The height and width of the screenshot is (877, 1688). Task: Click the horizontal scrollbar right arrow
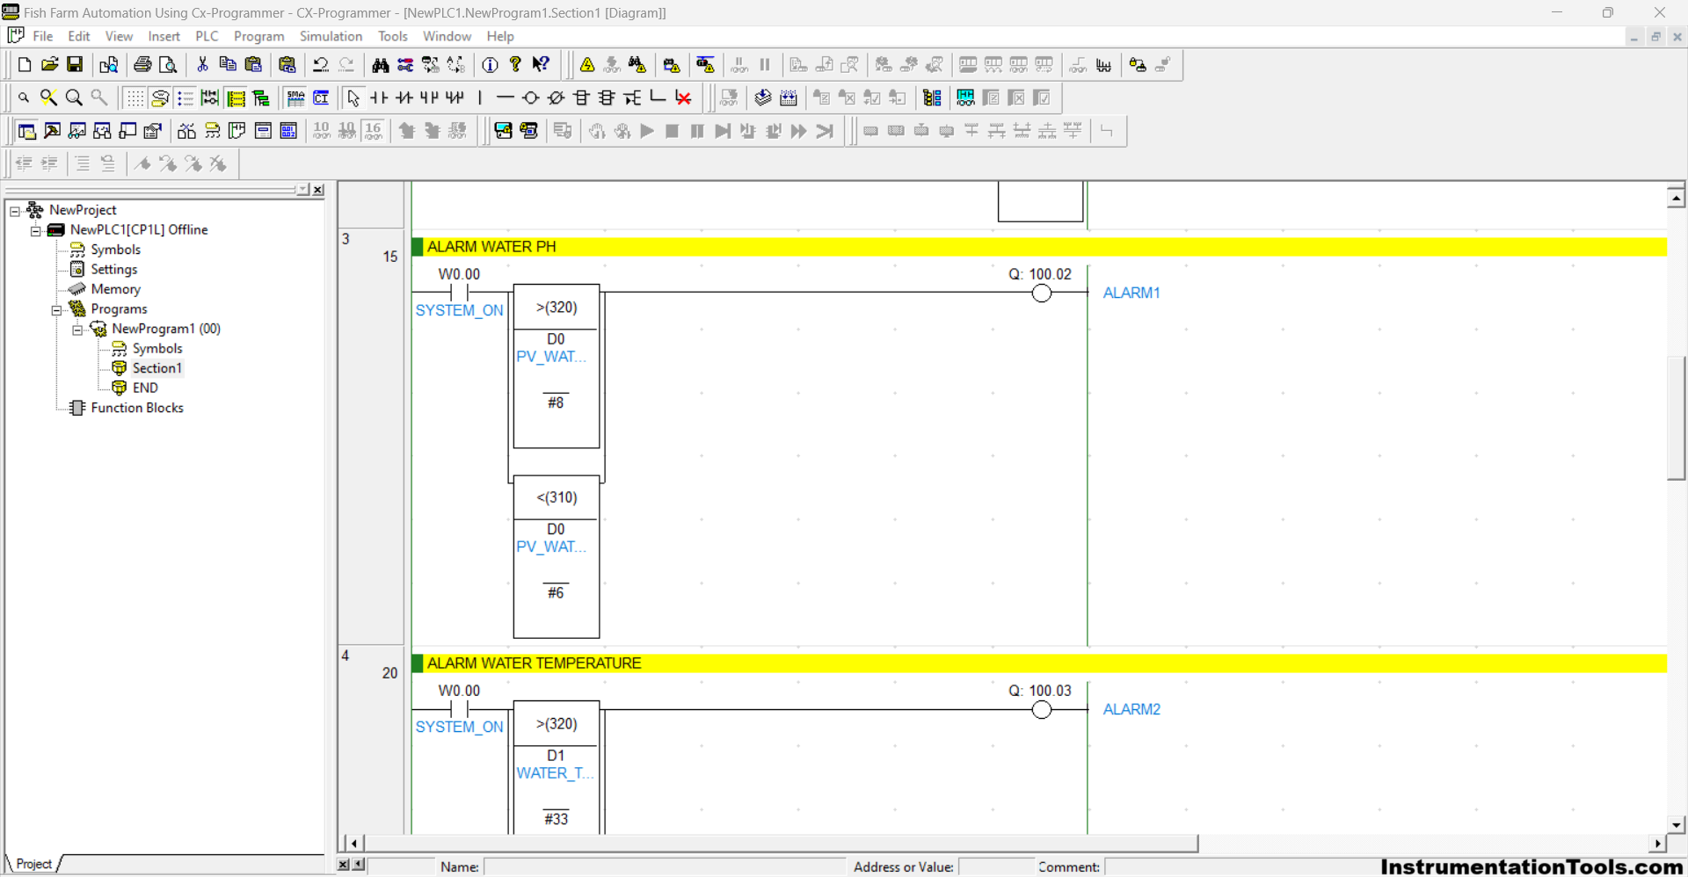pyautogui.click(x=1657, y=844)
